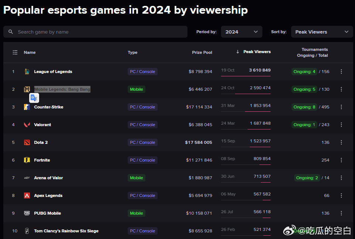Open the PUBG Mobile link
The image size is (355, 239).
[47, 213]
